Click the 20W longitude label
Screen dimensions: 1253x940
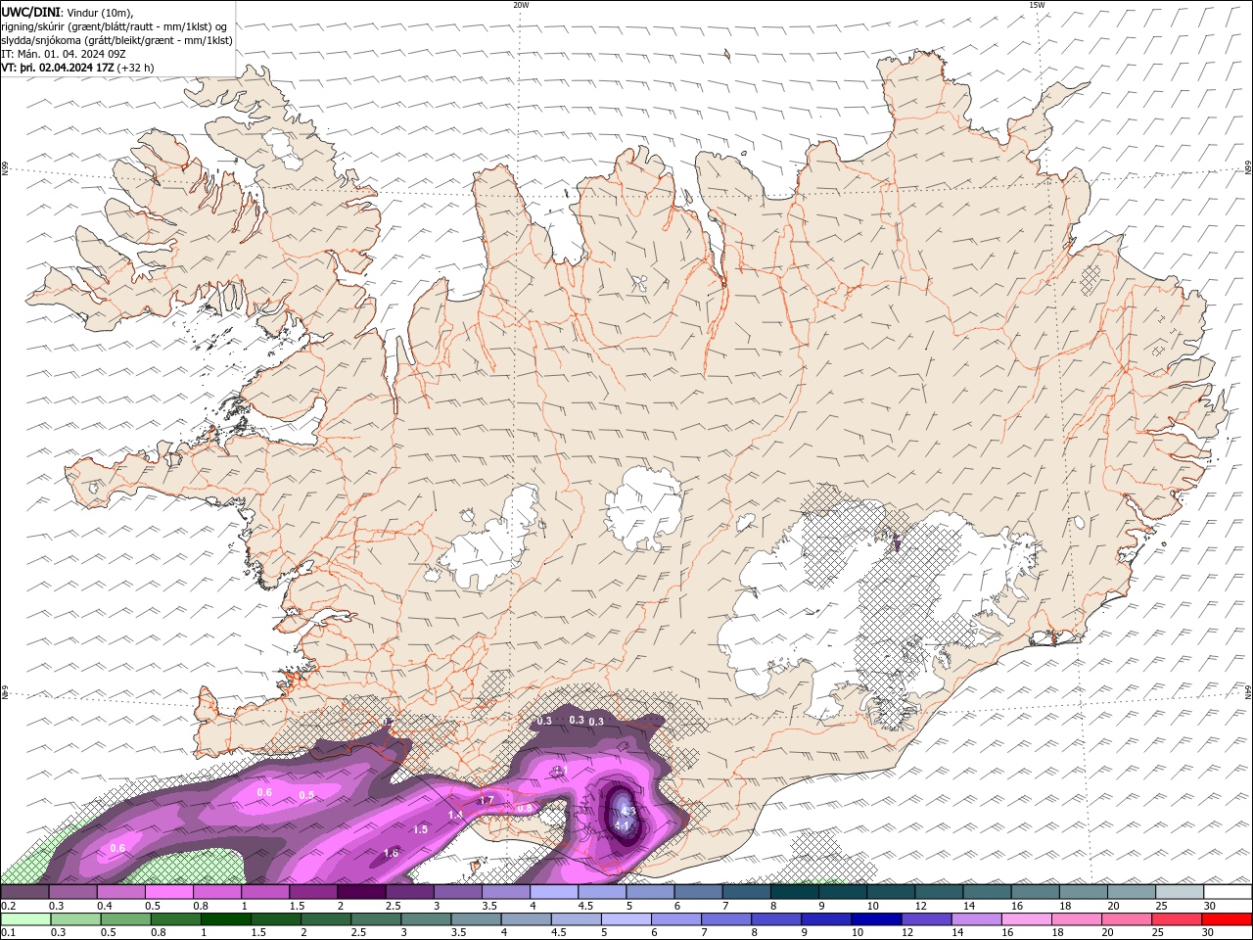tap(521, 5)
